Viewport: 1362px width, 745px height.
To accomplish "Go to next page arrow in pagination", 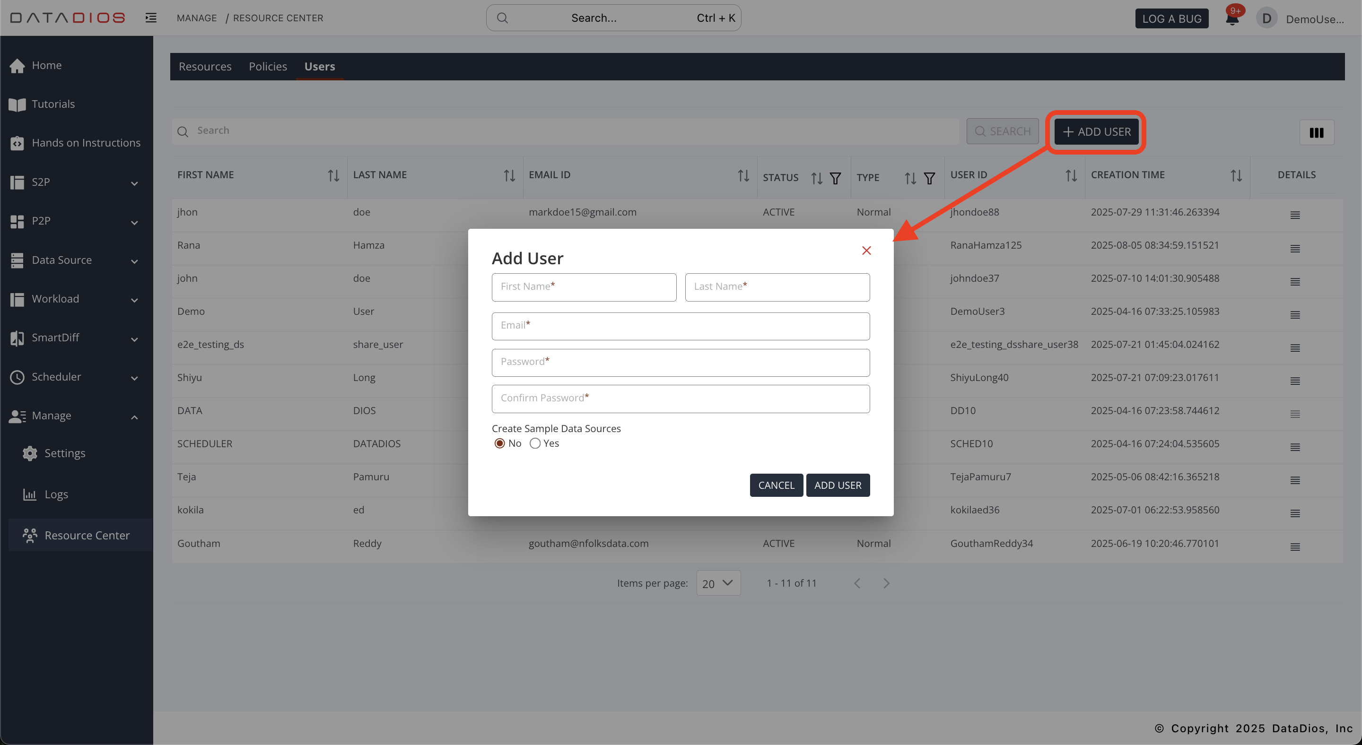I will tap(886, 583).
